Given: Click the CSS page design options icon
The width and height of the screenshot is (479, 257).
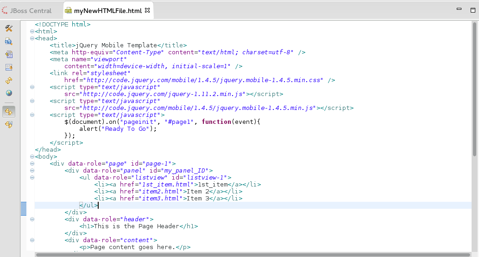Looking at the screenshot, I should [9, 41].
